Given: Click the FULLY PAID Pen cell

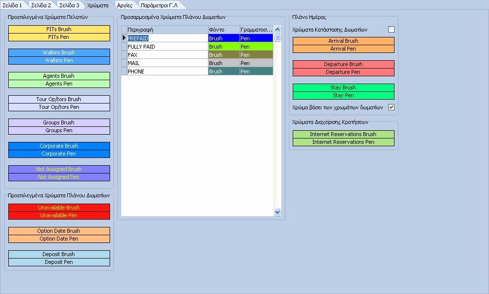Looking at the screenshot, I should point(256,47).
